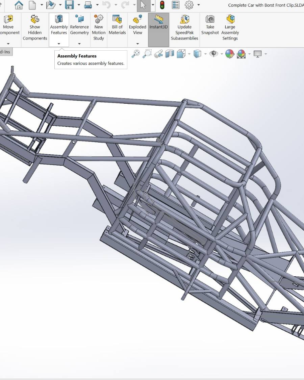This screenshot has width=304, height=380.
Task: Expand the Options gear dropdown arrow
Action: coord(199,5)
